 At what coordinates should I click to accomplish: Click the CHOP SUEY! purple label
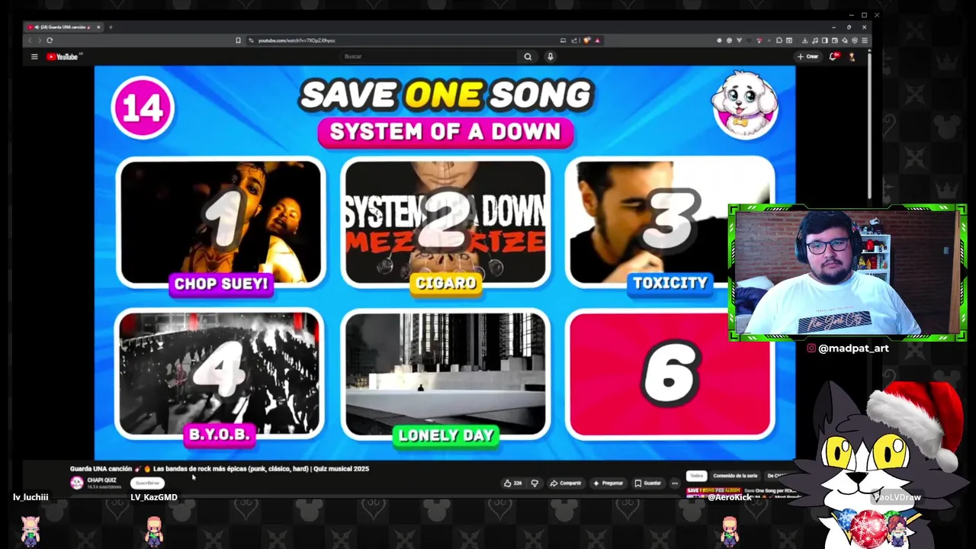tap(221, 284)
